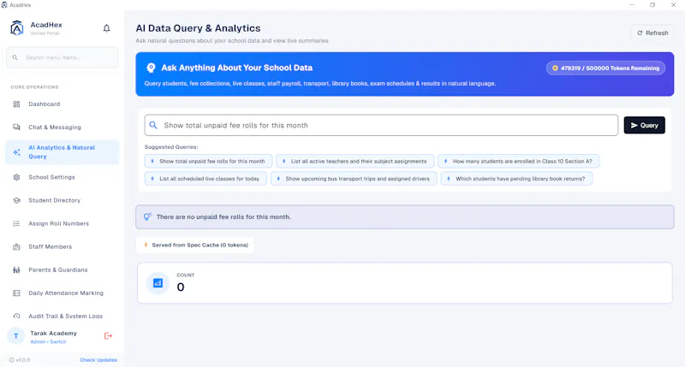The height and width of the screenshot is (367, 685).
Task: Click the AI Data Query & Analytics heading
Action: [x=198, y=28]
